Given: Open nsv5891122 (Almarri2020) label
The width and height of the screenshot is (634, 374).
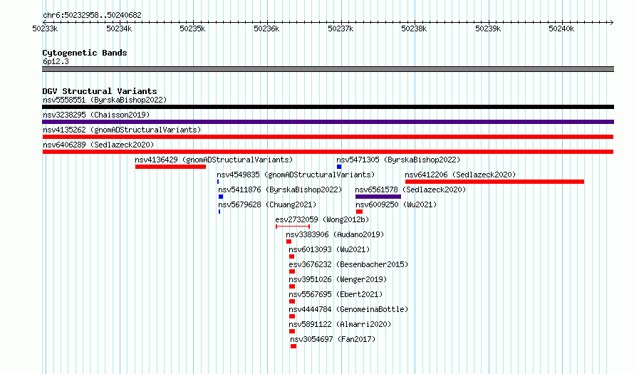Looking at the screenshot, I should (x=340, y=324).
